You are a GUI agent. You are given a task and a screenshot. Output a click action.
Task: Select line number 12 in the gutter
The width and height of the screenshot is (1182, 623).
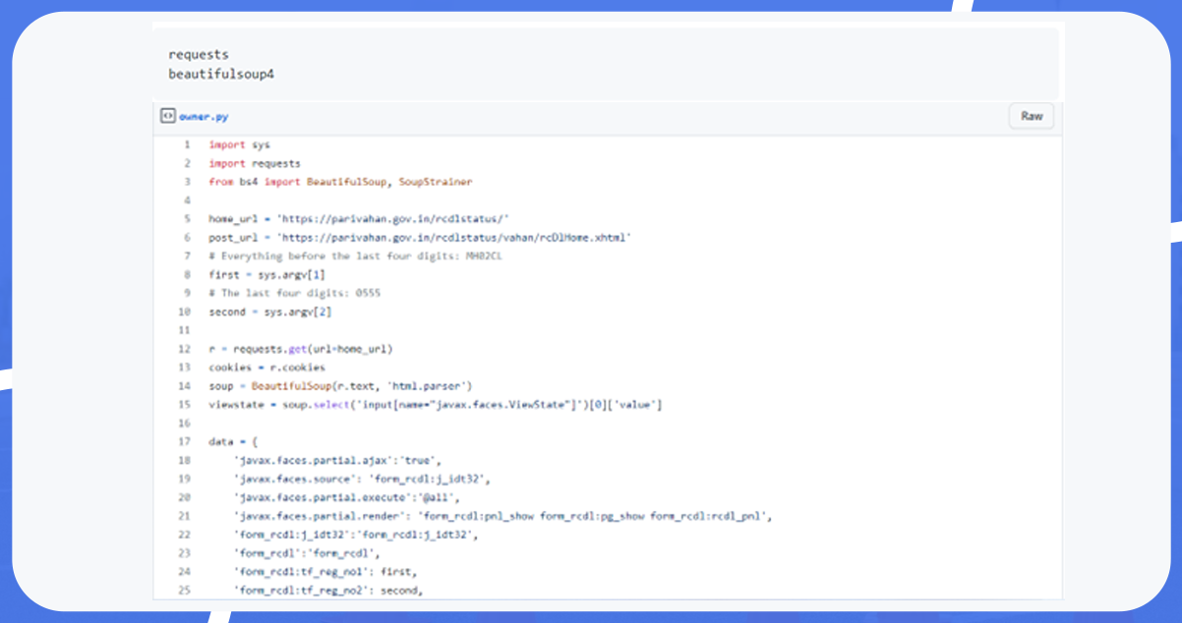185,349
